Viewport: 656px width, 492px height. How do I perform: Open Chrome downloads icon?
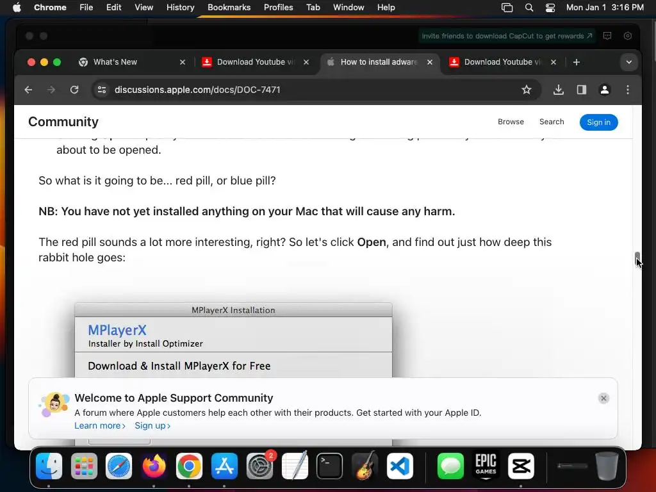(558, 90)
